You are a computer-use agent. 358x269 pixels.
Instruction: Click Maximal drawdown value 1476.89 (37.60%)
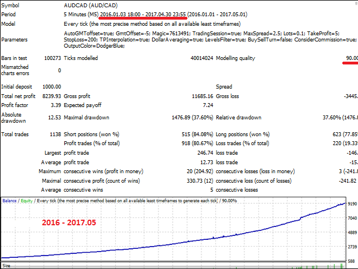pos(192,118)
